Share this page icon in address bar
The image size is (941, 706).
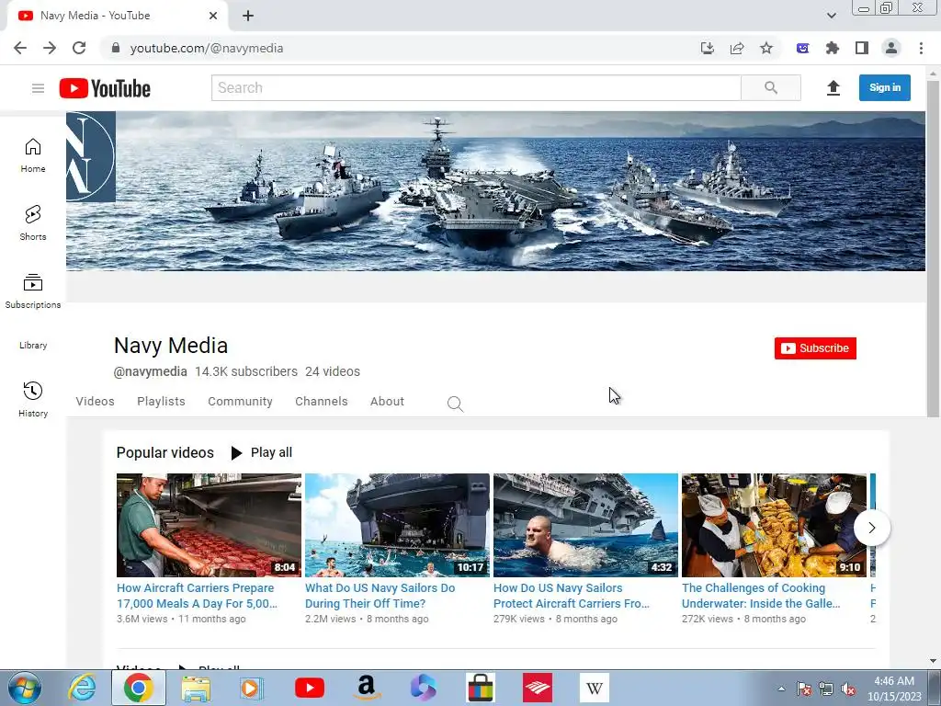point(737,48)
